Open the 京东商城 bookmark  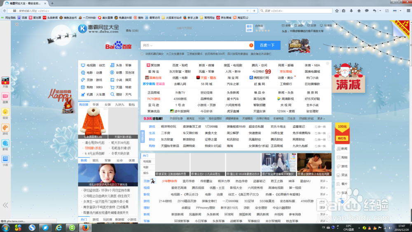[224, 18]
